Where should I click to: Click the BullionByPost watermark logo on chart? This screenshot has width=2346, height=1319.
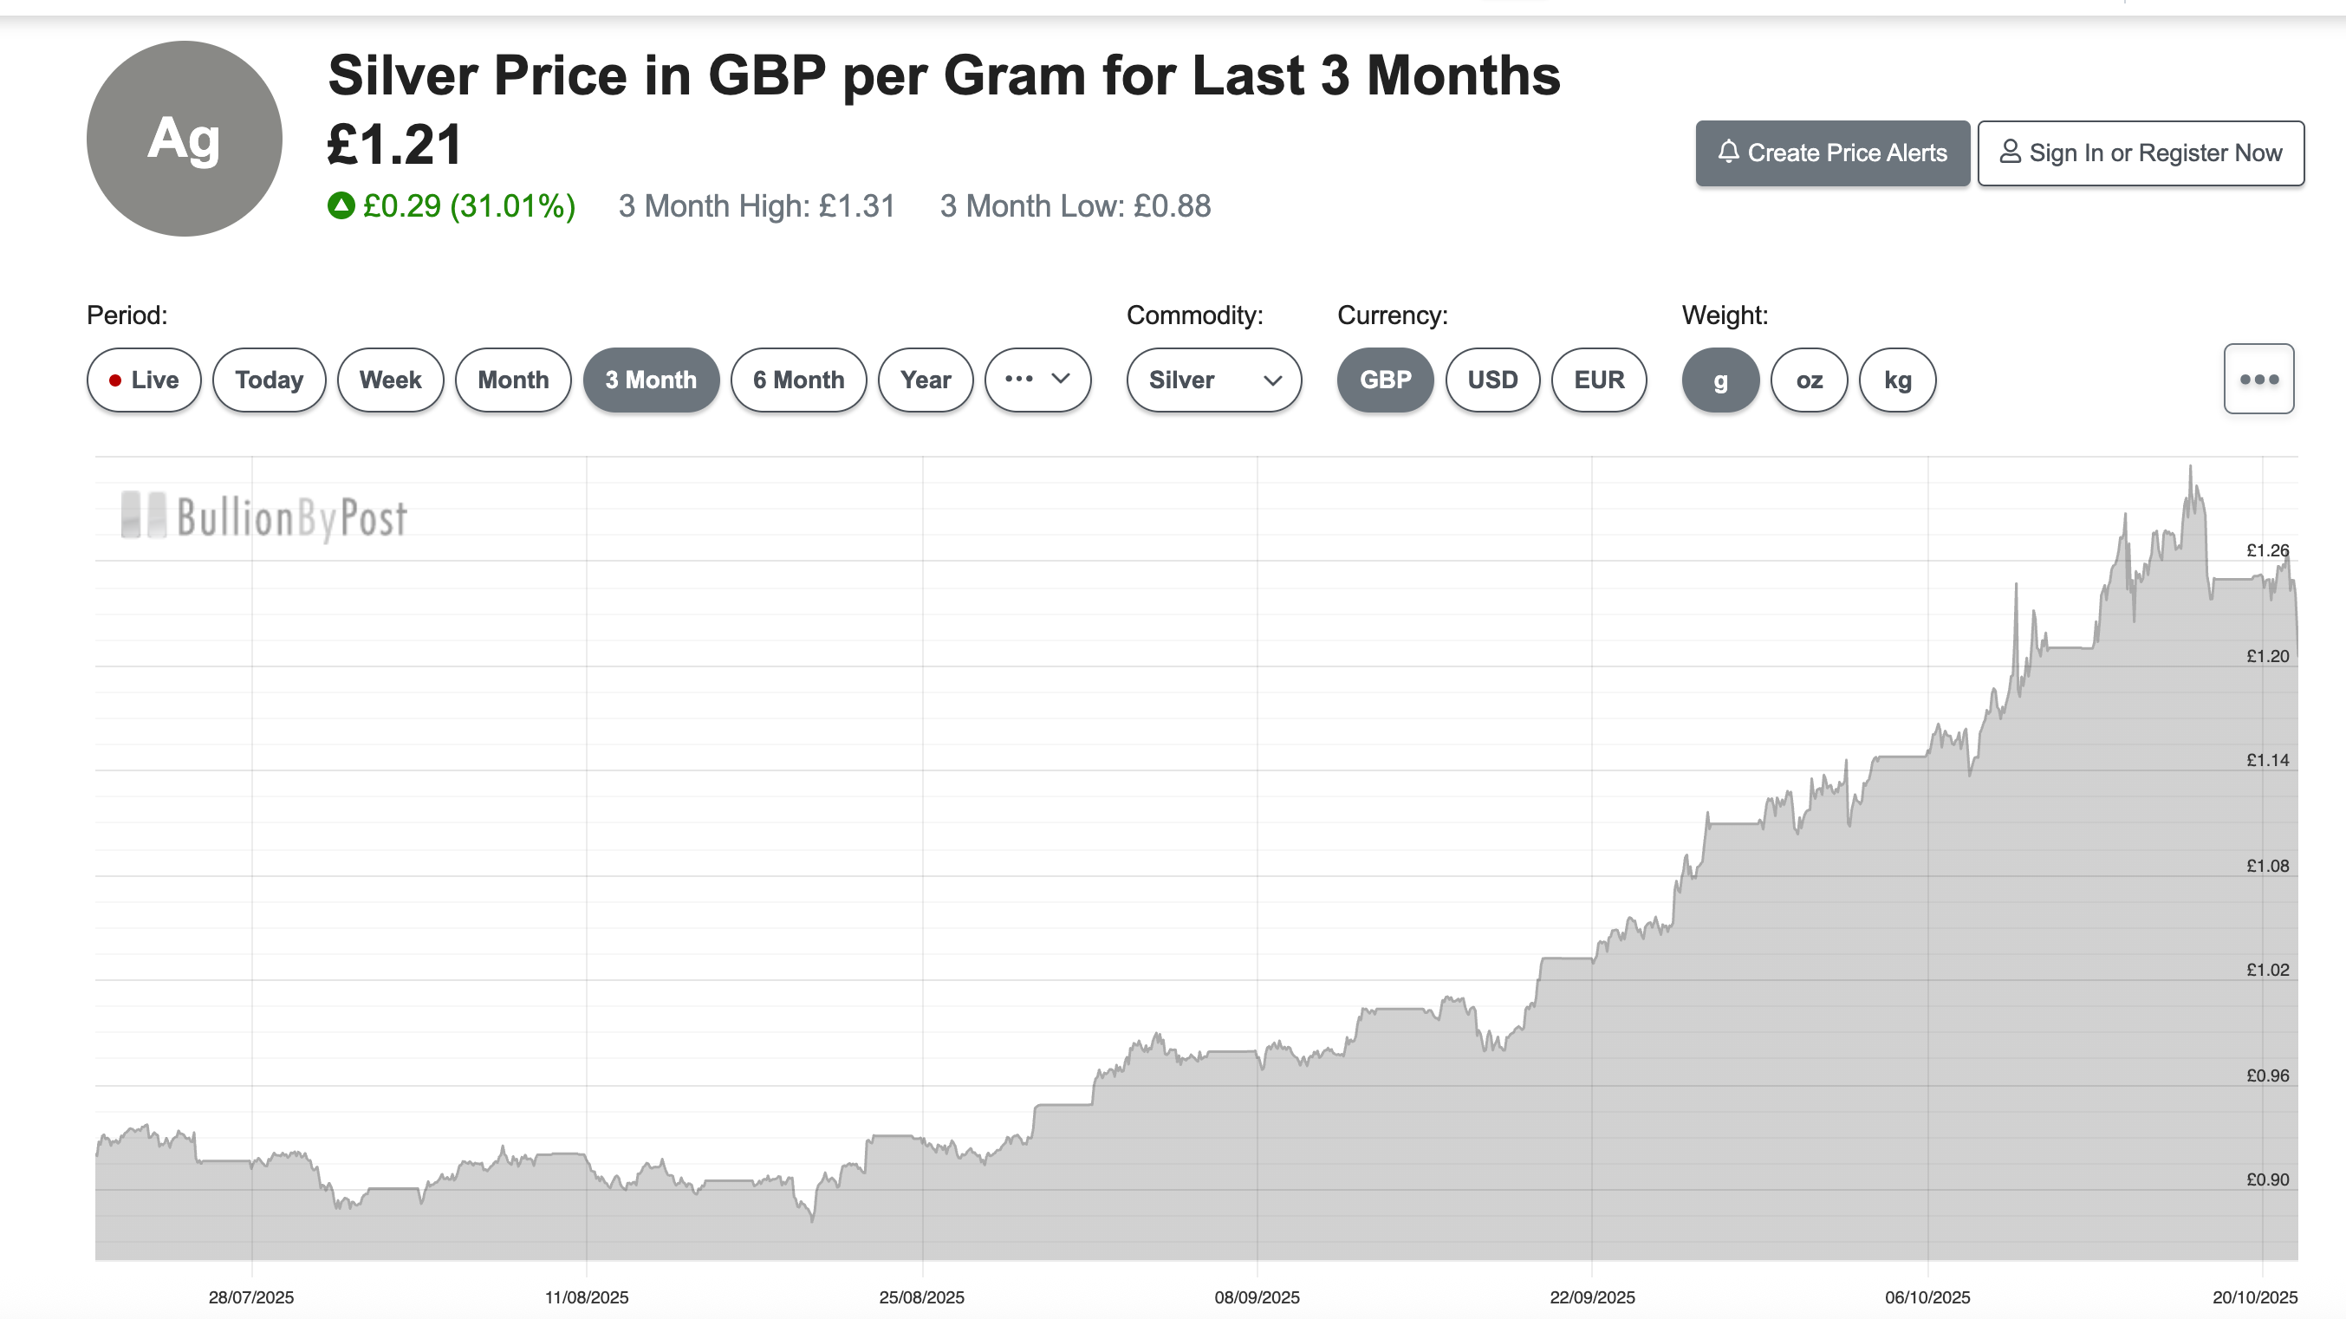pyautogui.click(x=263, y=517)
